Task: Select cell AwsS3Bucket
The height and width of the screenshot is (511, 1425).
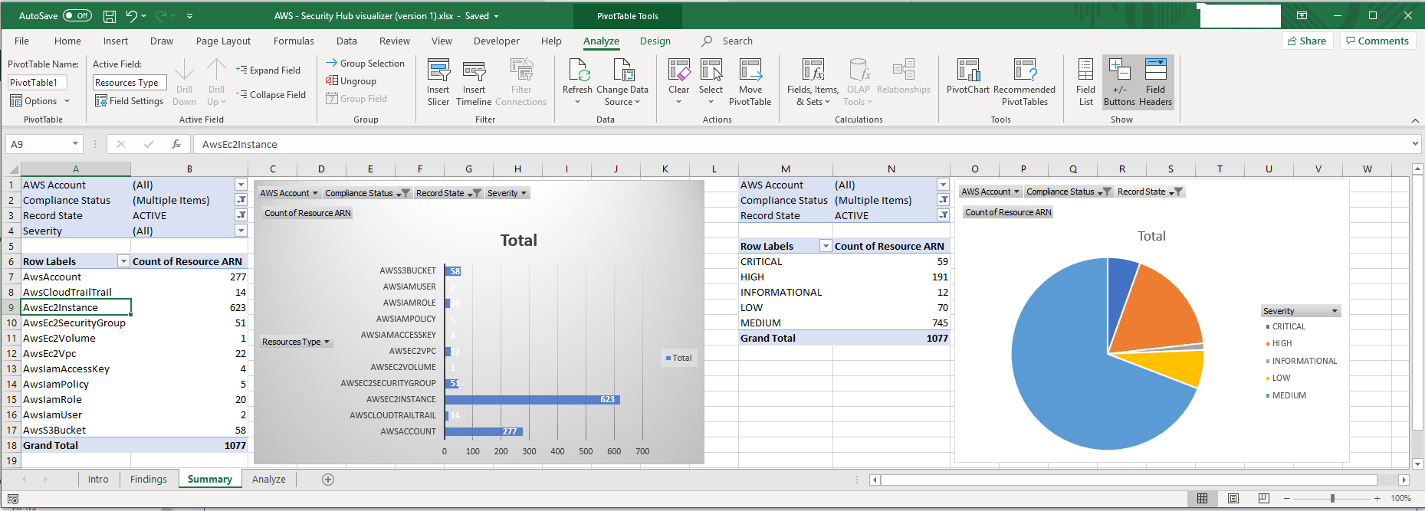Action: click(x=76, y=430)
